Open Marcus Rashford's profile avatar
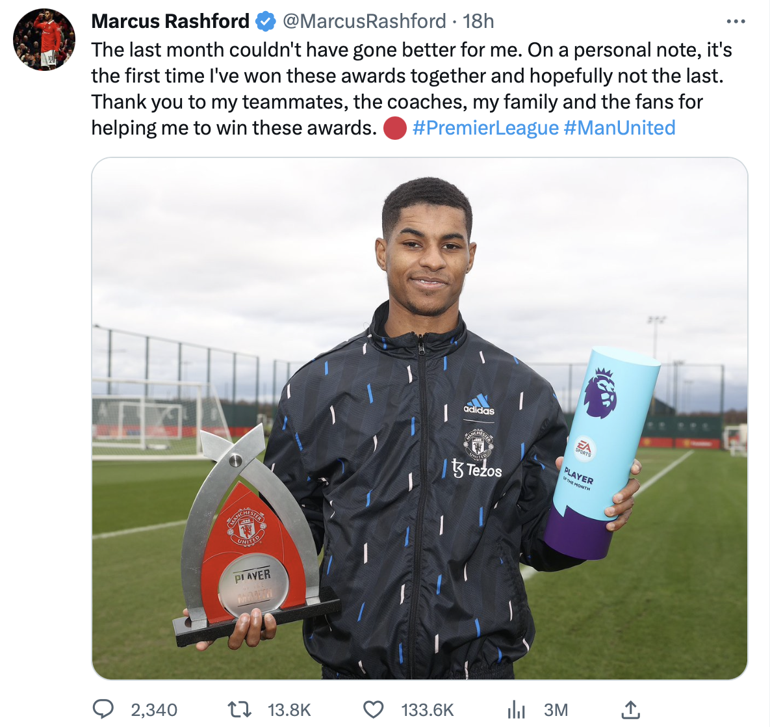 [44, 39]
